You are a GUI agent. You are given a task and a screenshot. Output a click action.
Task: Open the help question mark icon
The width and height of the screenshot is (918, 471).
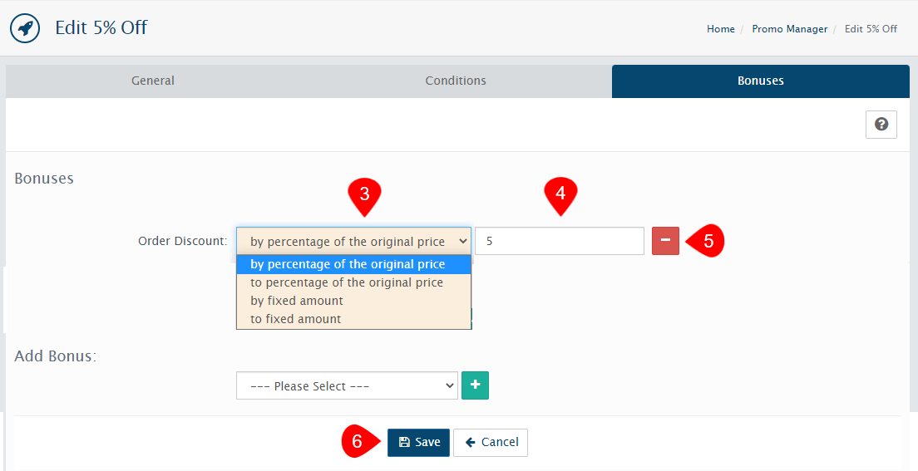coord(881,125)
